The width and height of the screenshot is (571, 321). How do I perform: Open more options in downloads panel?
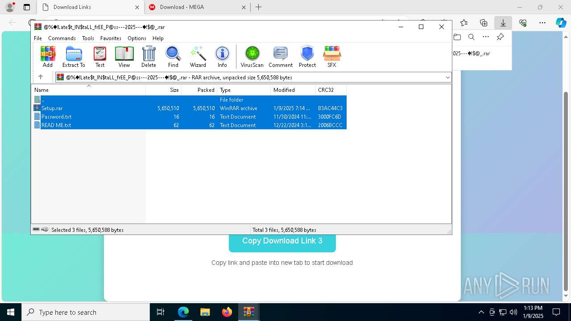click(486, 37)
